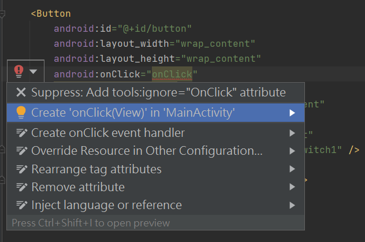Expand submenu arrow for Inject language or reference

coord(292,205)
